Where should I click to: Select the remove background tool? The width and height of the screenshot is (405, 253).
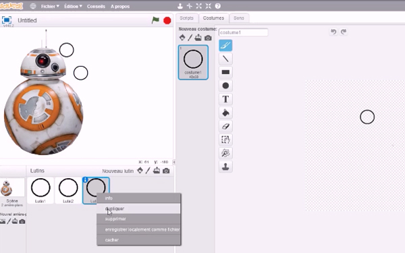[x=225, y=153]
